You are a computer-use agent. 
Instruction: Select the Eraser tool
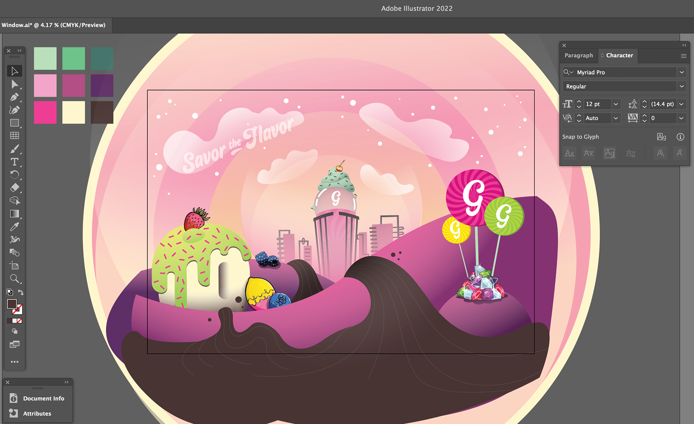(14, 188)
